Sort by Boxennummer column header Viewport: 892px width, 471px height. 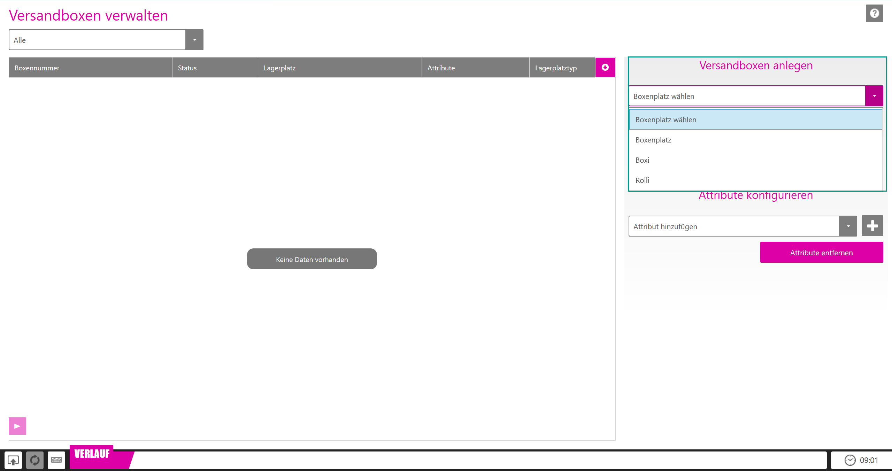pos(37,68)
